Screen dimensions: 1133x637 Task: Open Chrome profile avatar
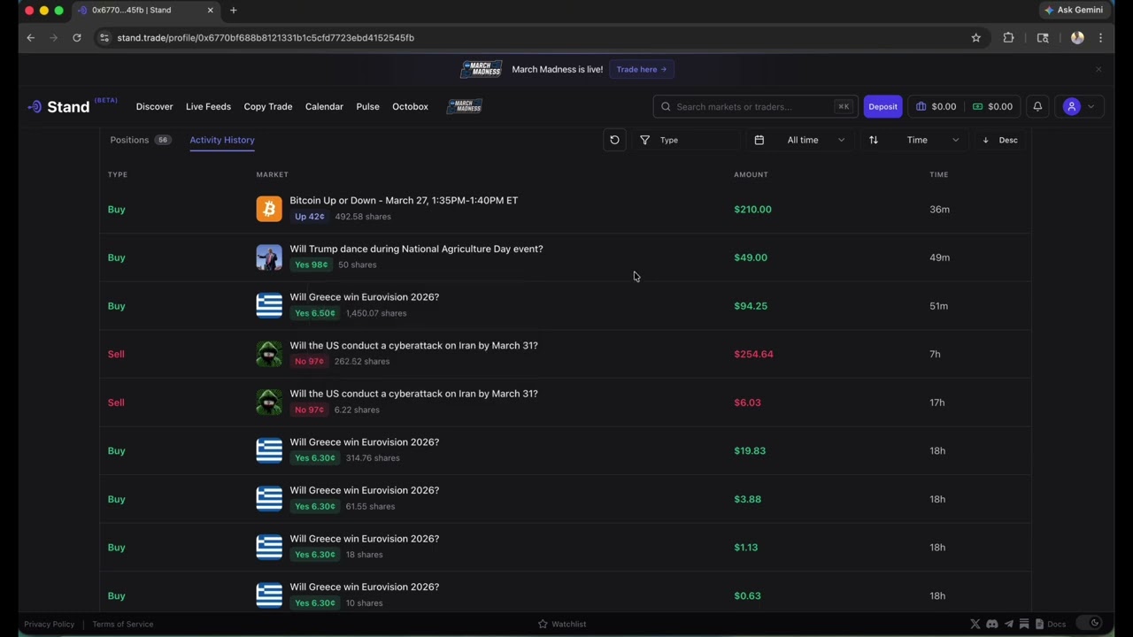1077,38
